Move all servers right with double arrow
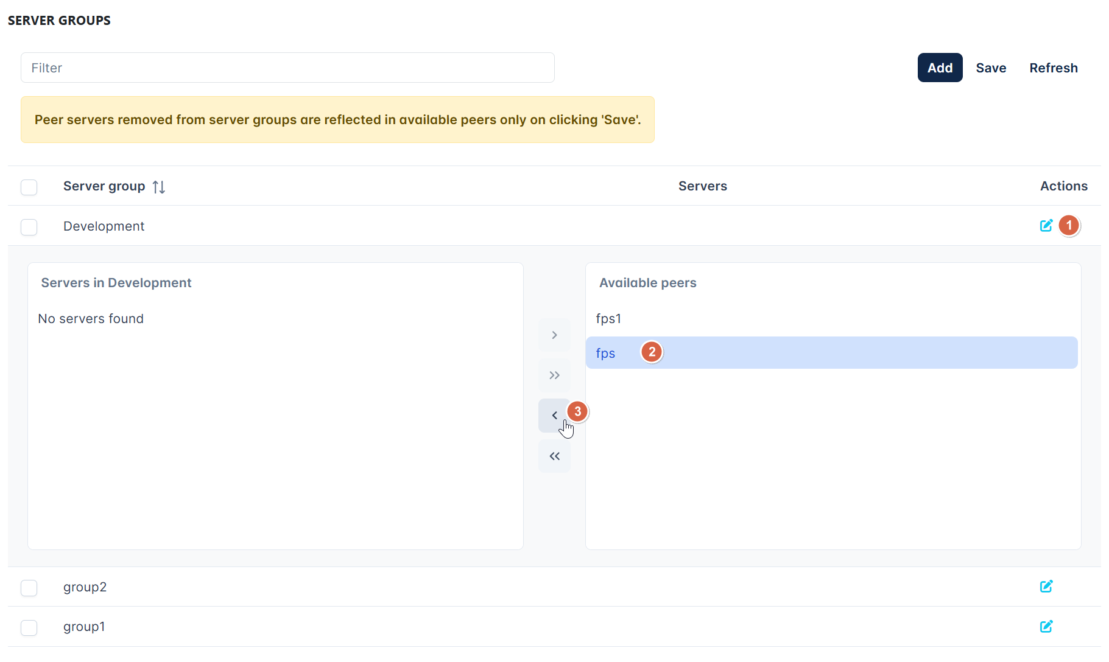The image size is (1109, 662). click(x=554, y=375)
